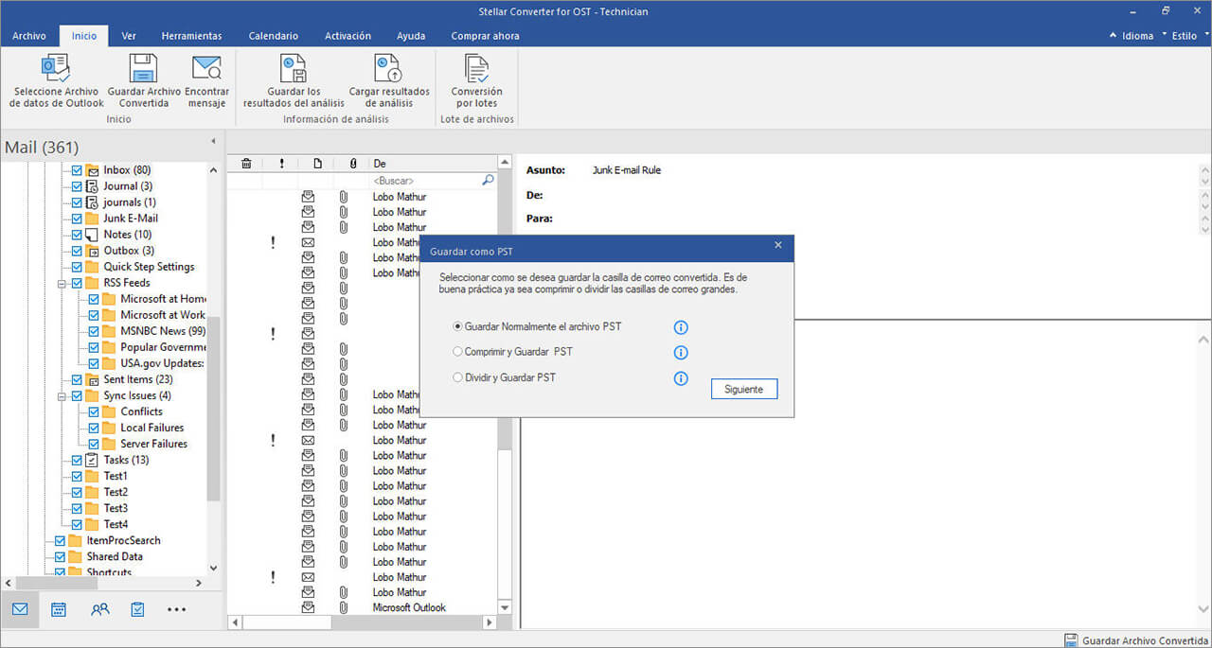The width and height of the screenshot is (1212, 648).
Task: Click the deleted items trash column header
Action: click(x=246, y=164)
